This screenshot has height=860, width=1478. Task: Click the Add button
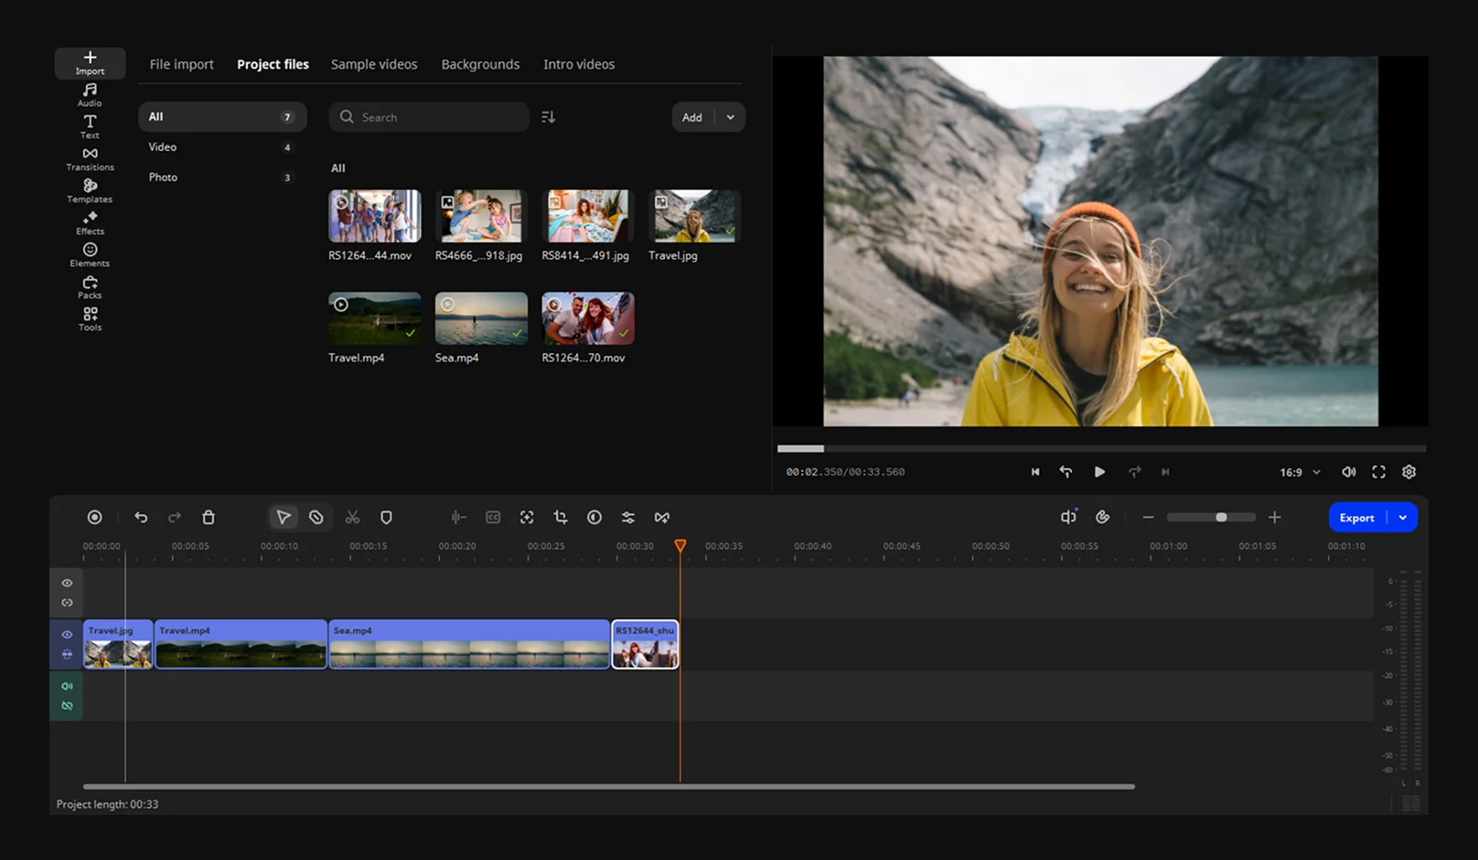[x=692, y=117]
